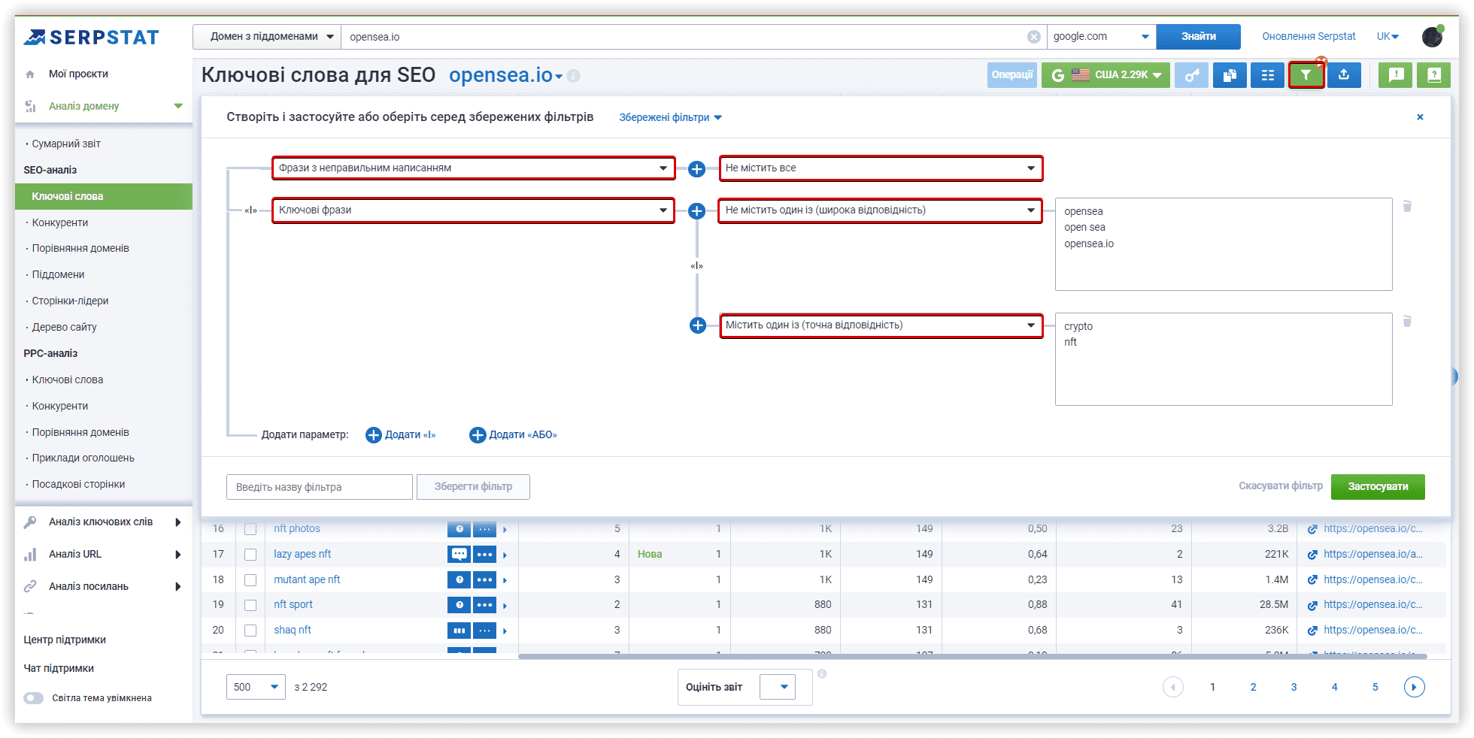Open Фрази з неправильним написанням dropdown
The image size is (1474, 738).
(473, 168)
